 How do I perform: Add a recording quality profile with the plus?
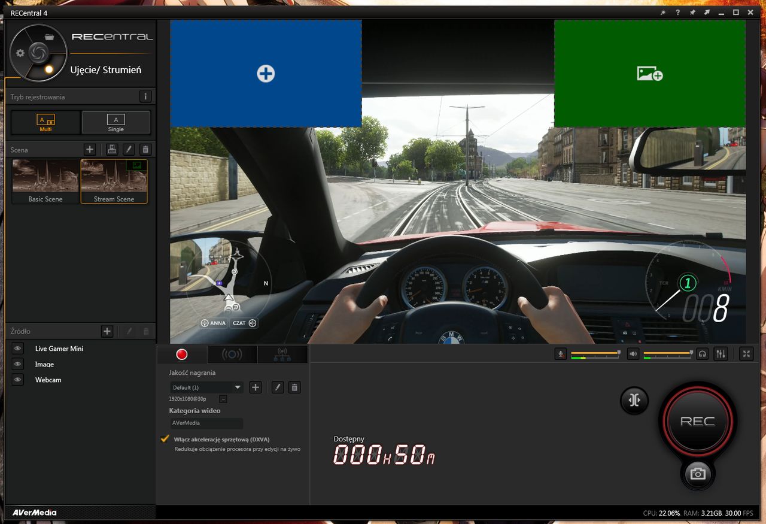[x=256, y=387]
